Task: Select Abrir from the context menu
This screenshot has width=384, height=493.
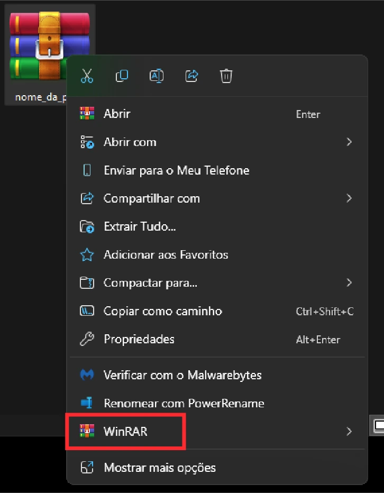Action: pos(117,114)
